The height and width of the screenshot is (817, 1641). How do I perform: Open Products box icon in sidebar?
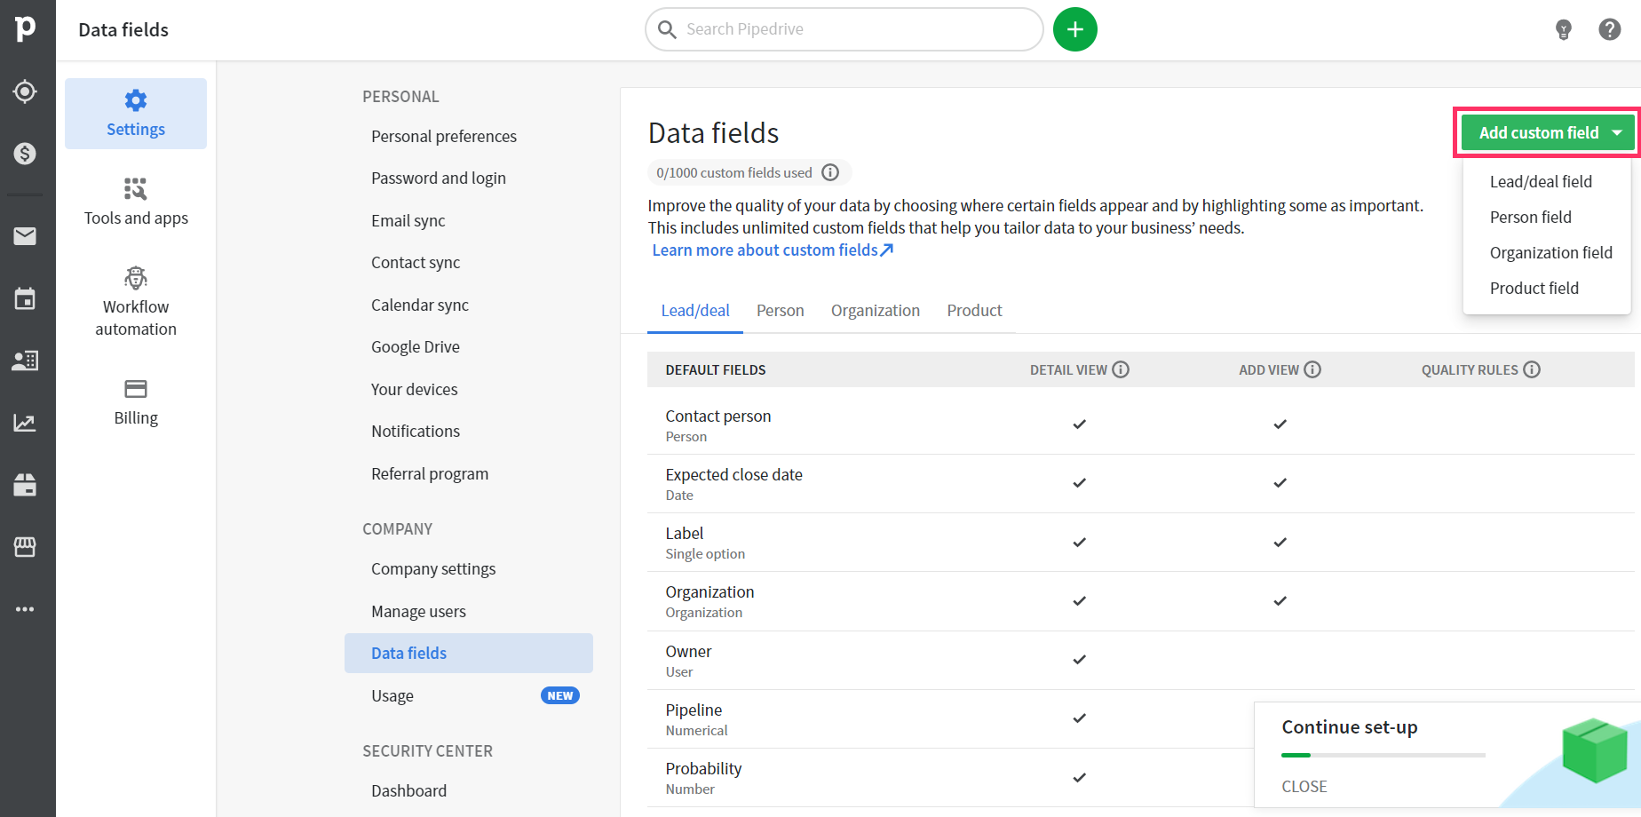click(x=25, y=485)
